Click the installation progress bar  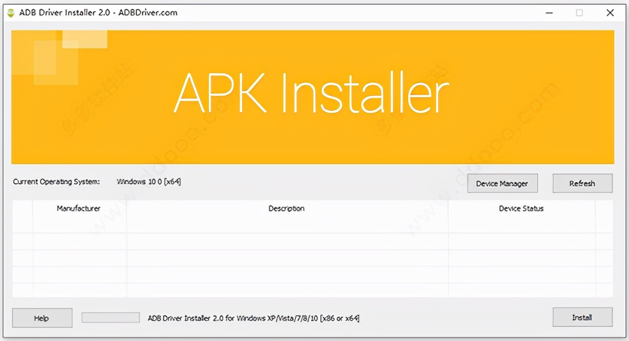pos(111,317)
